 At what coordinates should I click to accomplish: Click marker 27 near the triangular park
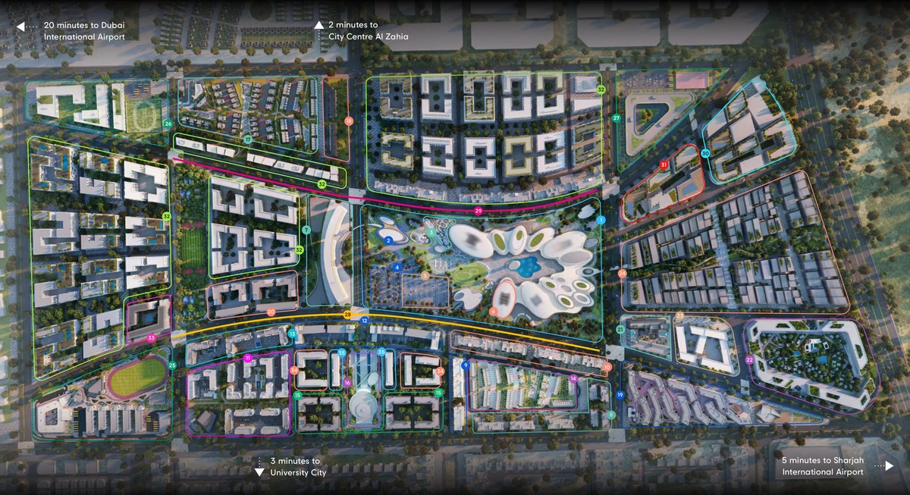click(616, 117)
